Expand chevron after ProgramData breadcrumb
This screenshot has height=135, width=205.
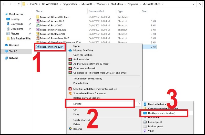coord(79,4)
